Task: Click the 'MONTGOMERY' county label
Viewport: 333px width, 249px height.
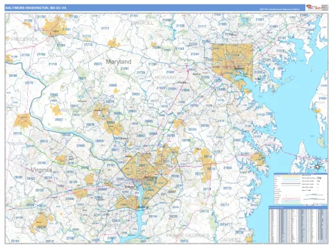Action: (x=76, y=110)
